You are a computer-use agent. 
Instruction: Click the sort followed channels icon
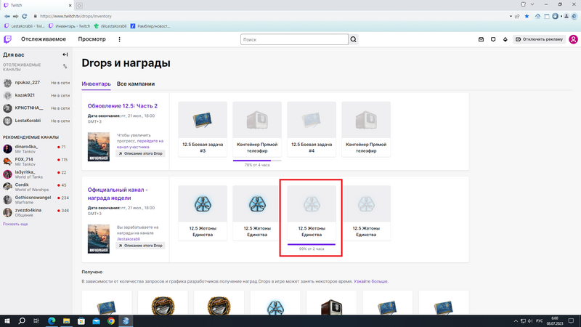tap(65, 66)
